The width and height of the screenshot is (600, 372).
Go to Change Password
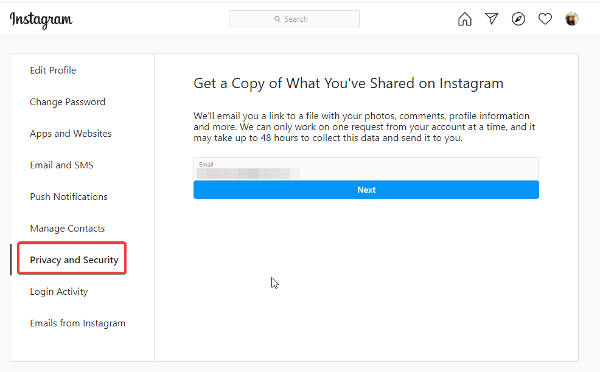coord(68,102)
